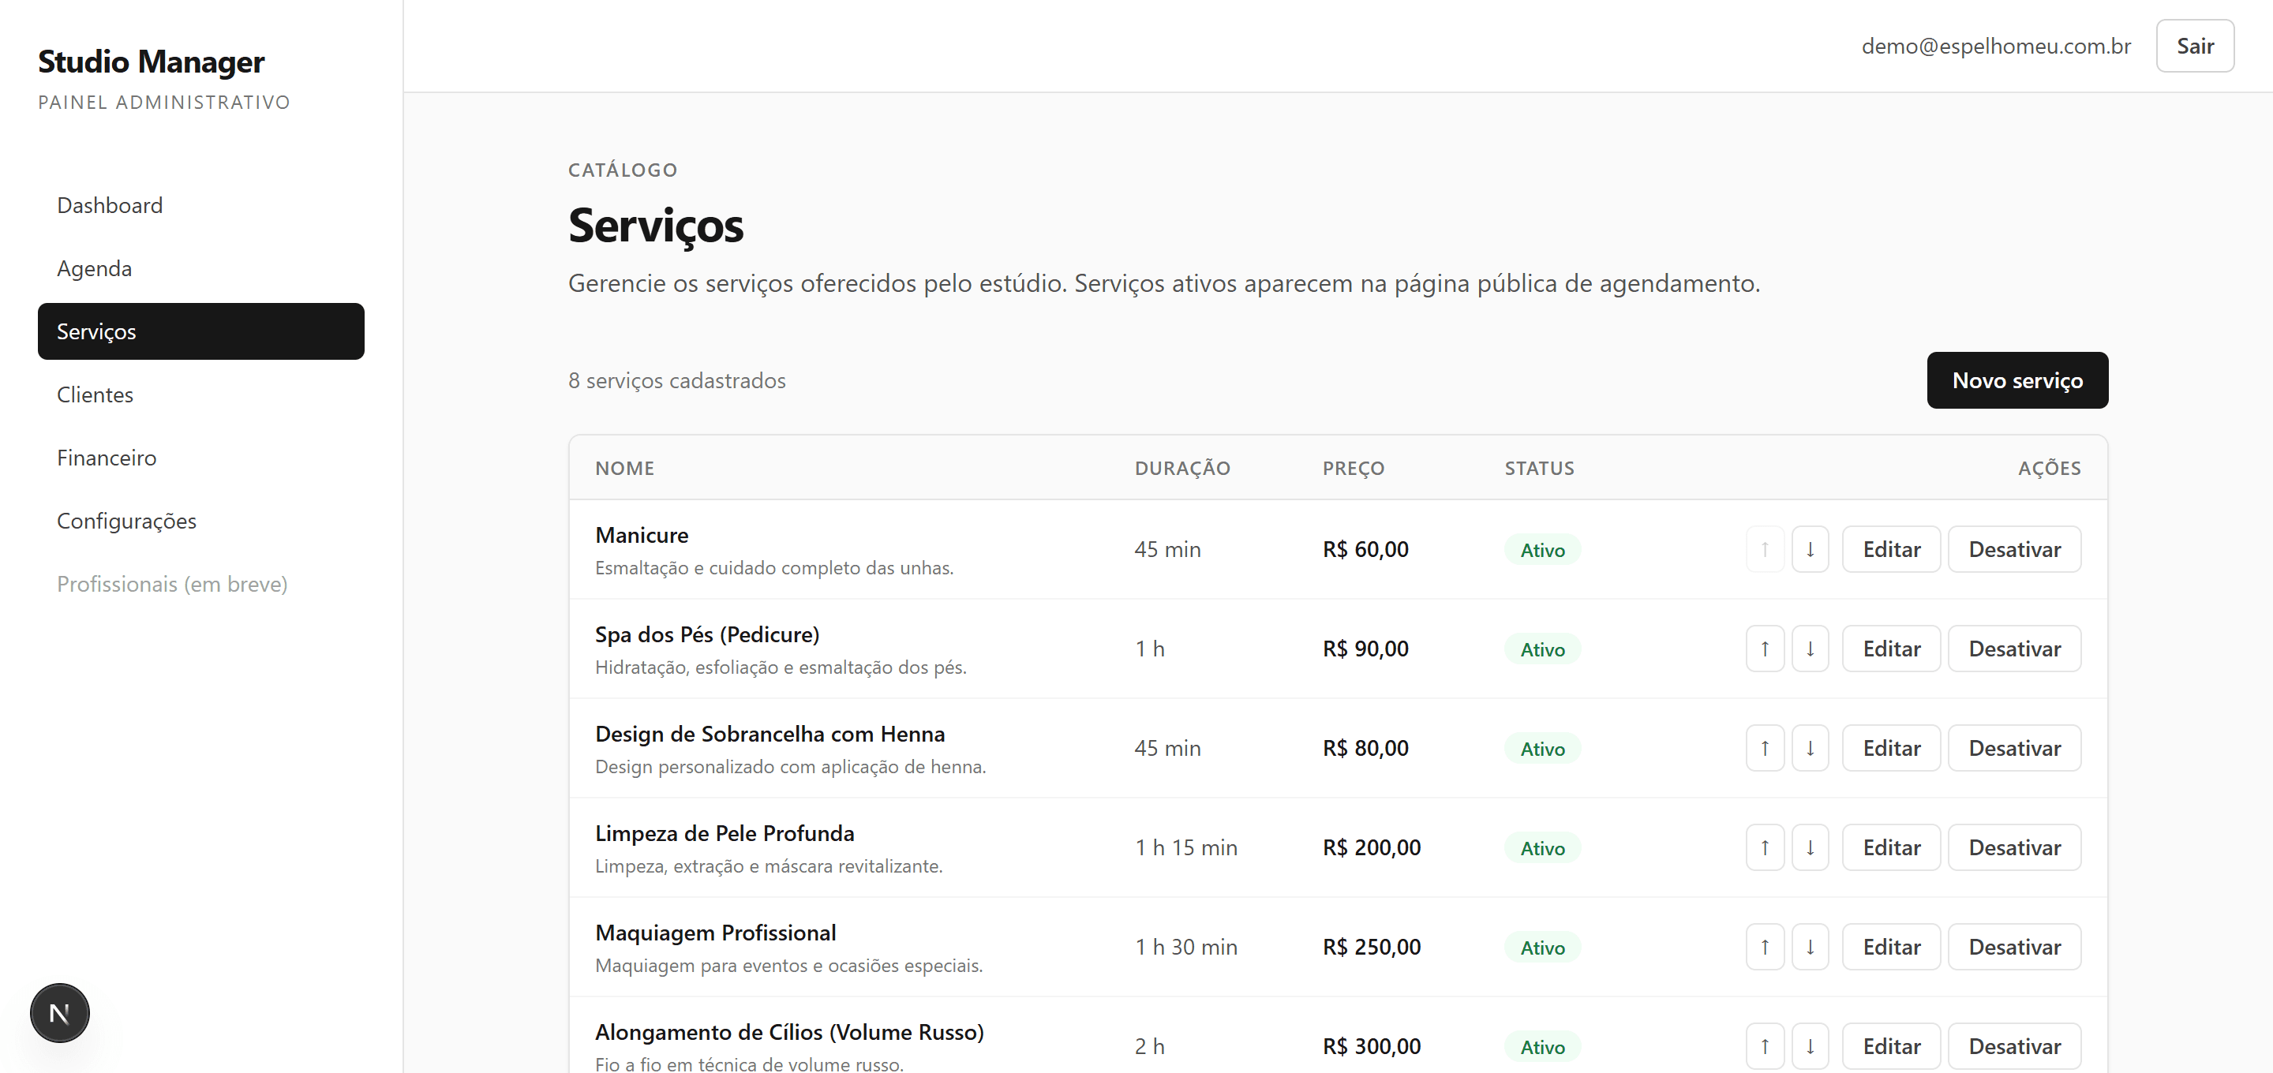Image resolution: width=2273 pixels, height=1073 pixels.
Task: Click Limpeza de Pele Profunda name
Action: coord(725,833)
